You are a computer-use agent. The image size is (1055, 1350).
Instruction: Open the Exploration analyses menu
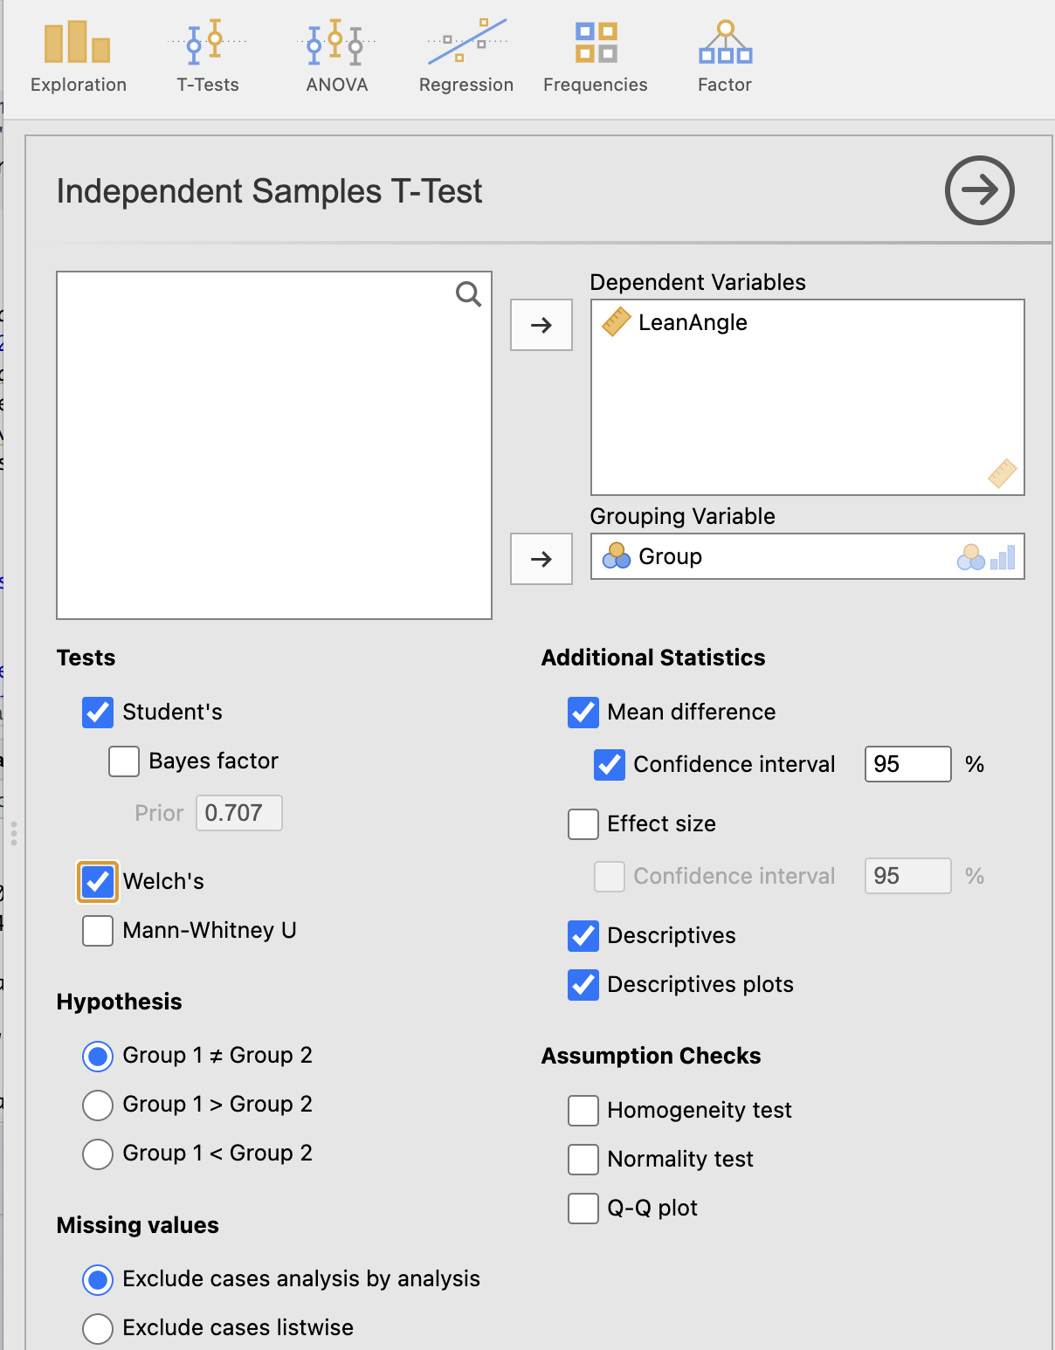pyautogui.click(x=78, y=56)
